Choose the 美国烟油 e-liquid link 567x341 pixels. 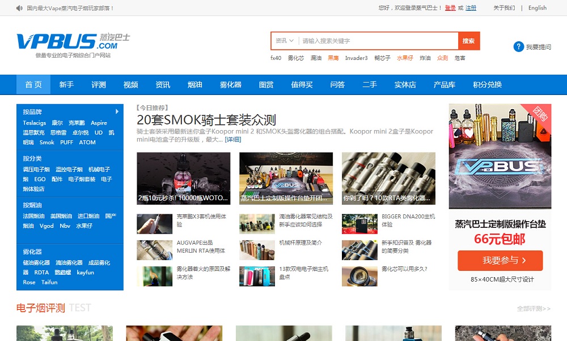point(61,216)
